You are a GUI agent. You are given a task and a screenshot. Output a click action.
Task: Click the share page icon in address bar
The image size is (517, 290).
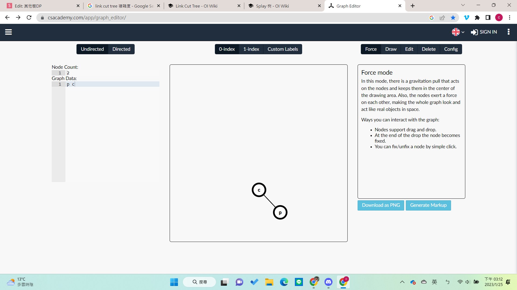[x=442, y=18]
